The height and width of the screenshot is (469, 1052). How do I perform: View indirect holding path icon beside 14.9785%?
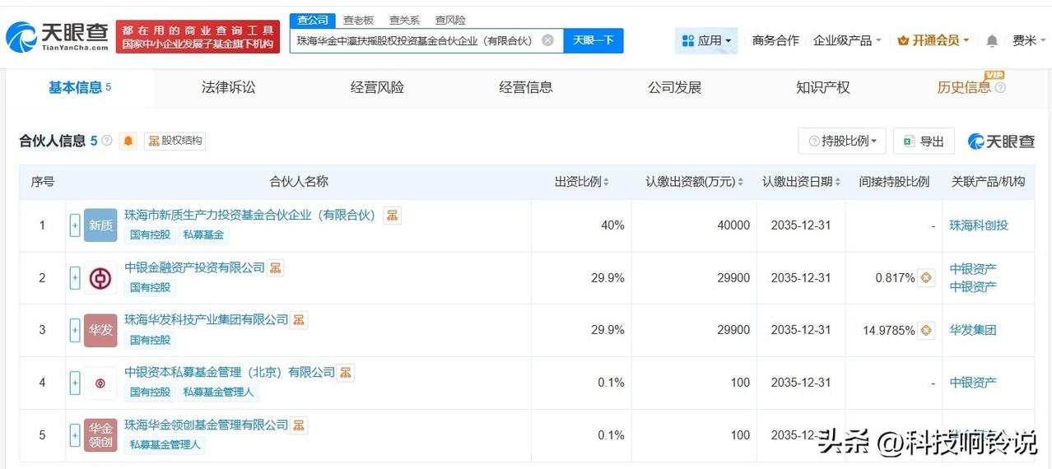[926, 330]
